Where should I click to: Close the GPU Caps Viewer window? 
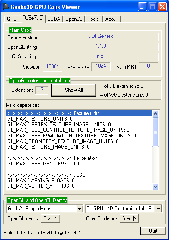162,7
